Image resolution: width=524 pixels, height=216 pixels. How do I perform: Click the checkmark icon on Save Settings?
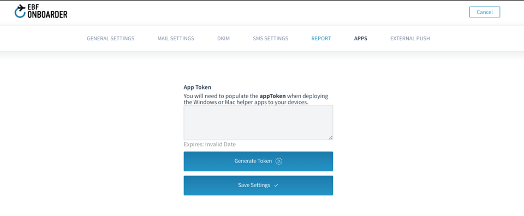276,185
